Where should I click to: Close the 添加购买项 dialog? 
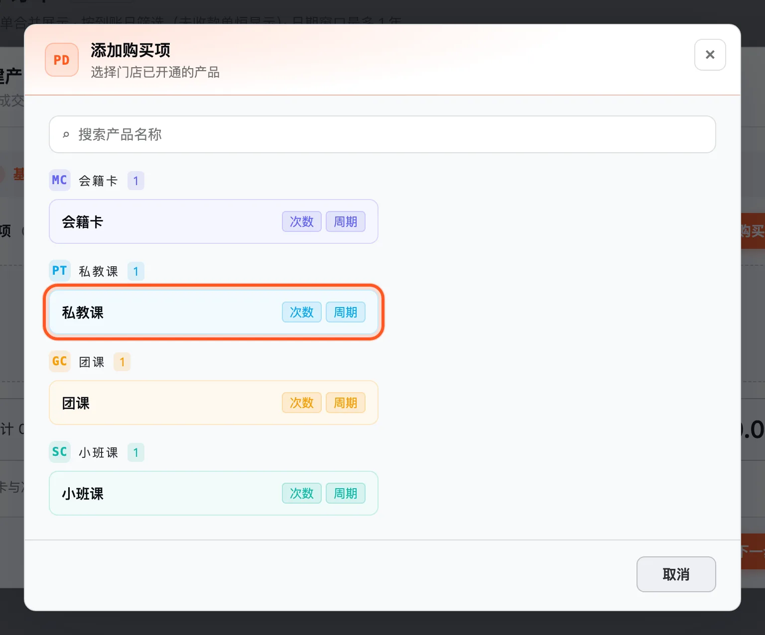point(710,55)
